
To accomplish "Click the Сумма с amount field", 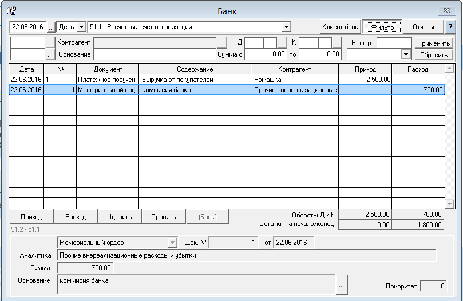I will click(x=266, y=54).
